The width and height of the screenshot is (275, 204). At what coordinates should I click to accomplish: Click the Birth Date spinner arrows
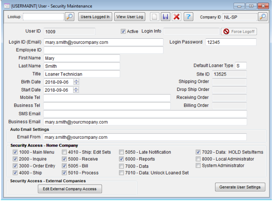point(76,82)
